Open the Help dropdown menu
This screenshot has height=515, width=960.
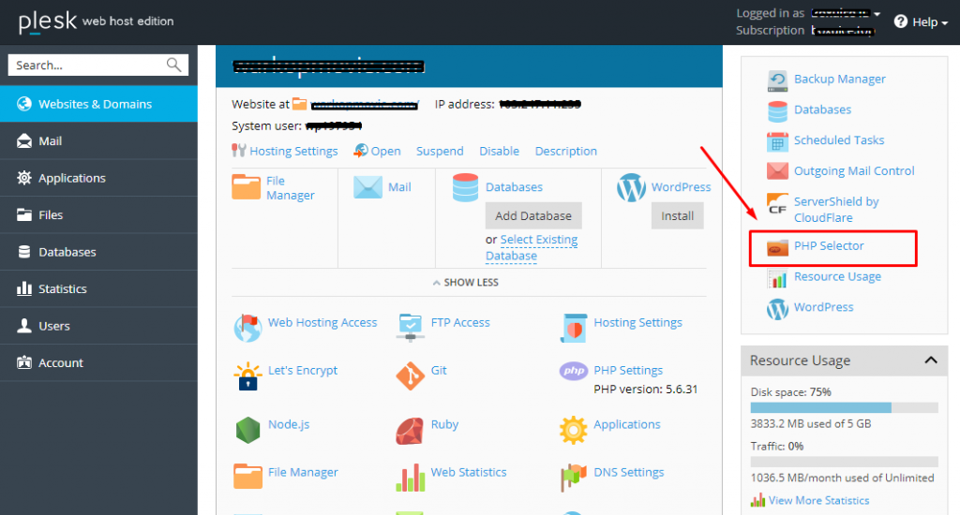[921, 22]
